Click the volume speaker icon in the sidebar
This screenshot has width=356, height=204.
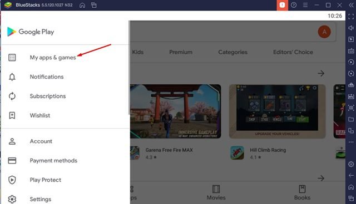351,28
